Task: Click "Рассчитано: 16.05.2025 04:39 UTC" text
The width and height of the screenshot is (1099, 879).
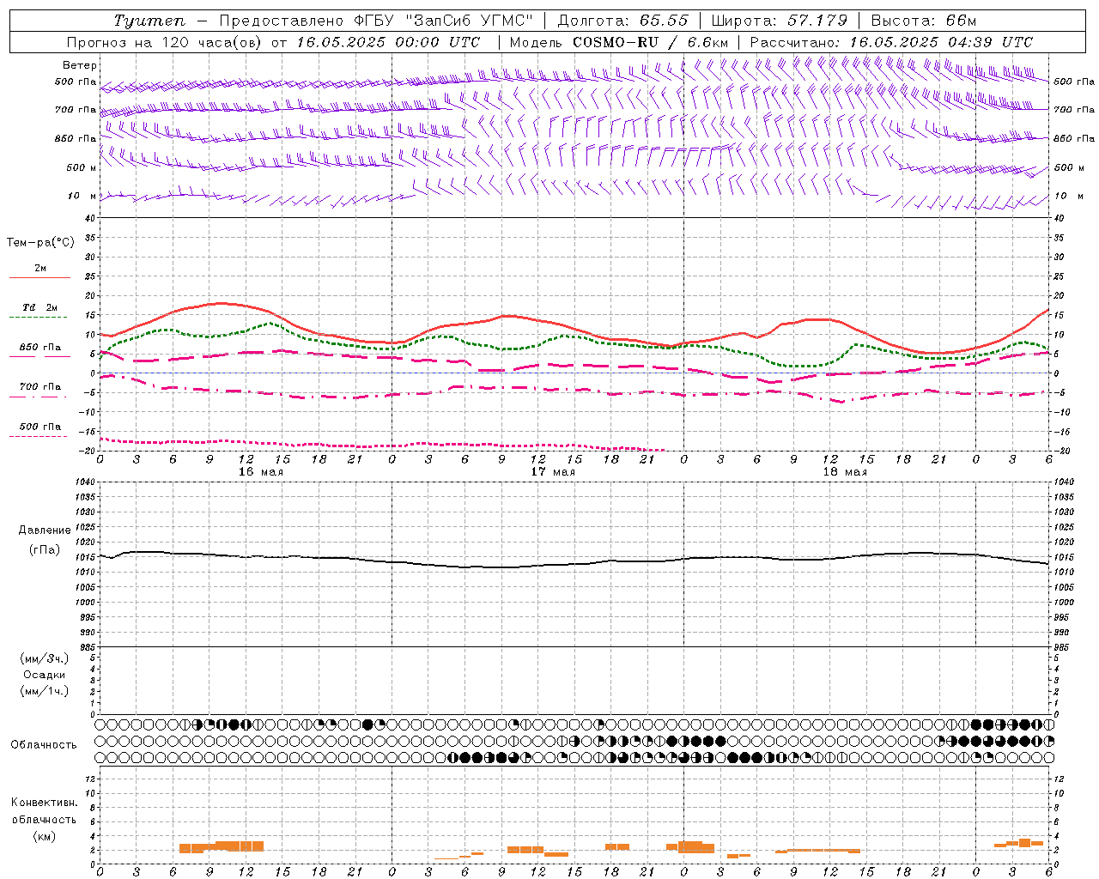Action: pyautogui.click(x=891, y=42)
